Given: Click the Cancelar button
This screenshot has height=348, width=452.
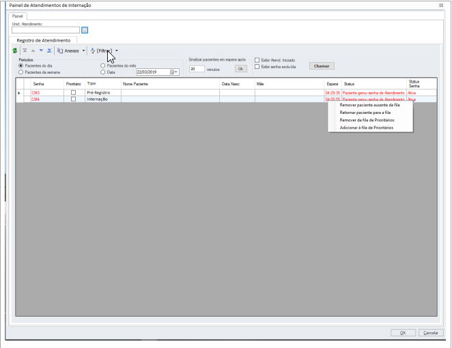Looking at the screenshot, I should coord(431,333).
